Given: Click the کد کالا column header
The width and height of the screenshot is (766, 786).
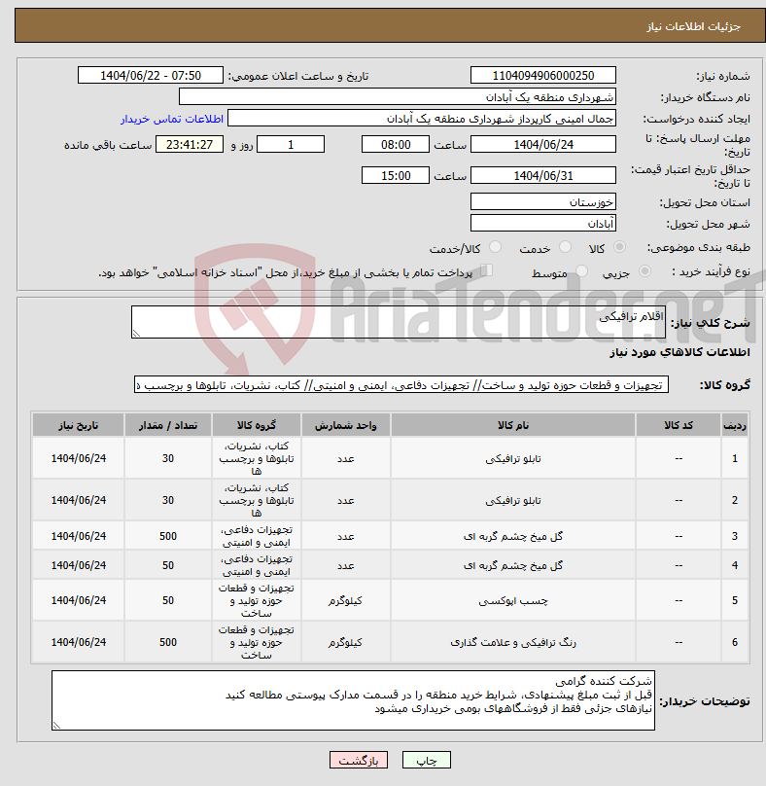Looking at the screenshot, I should tap(679, 425).
